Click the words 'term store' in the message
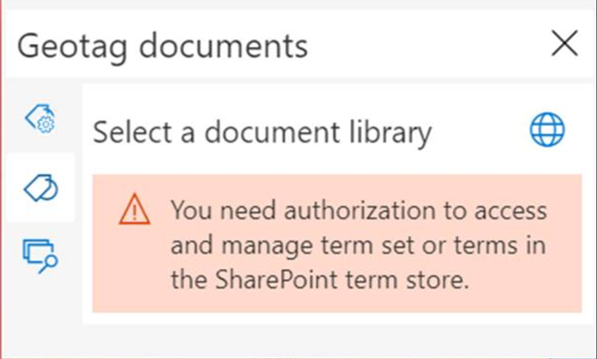This screenshot has height=359, width=597. 407,280
